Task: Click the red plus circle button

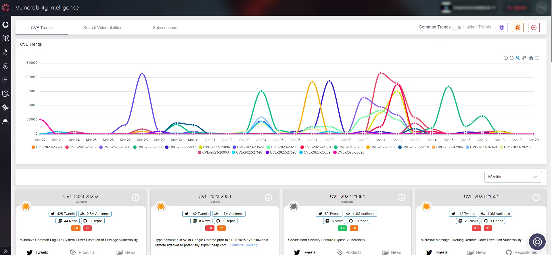Action: [x=534, y=28]
